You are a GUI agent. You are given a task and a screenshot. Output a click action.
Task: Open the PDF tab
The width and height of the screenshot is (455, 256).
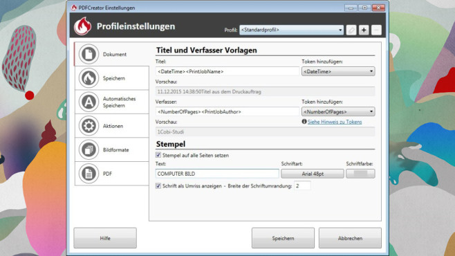click(112, 174)
